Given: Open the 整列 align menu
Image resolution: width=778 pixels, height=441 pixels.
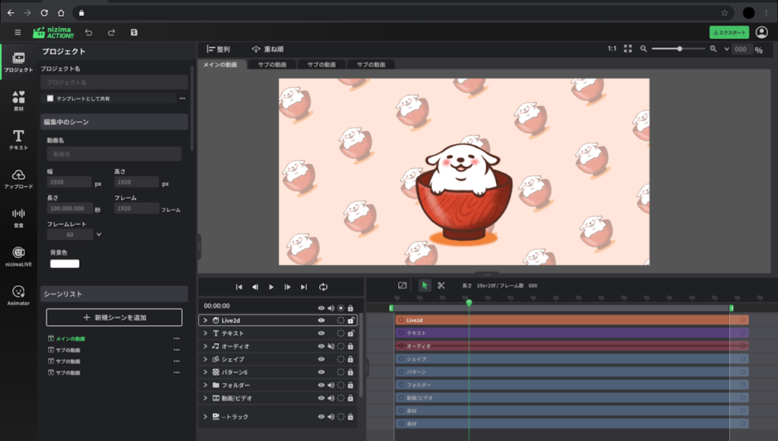Looking at the screenshot, I should 218,49.
